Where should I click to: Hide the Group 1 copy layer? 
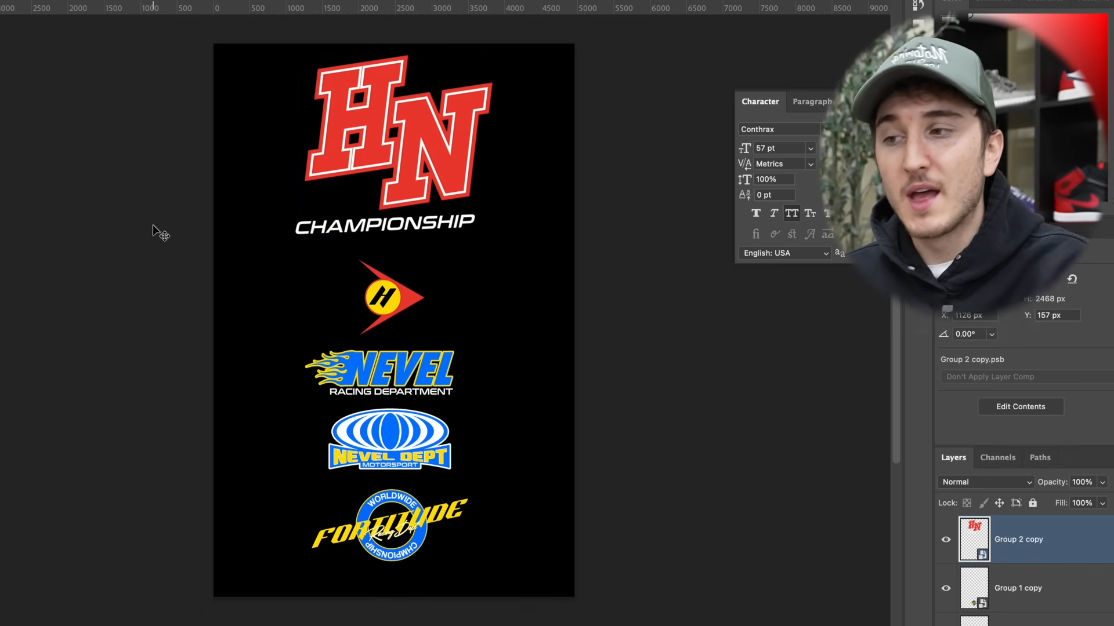click(x=946, y=588)
